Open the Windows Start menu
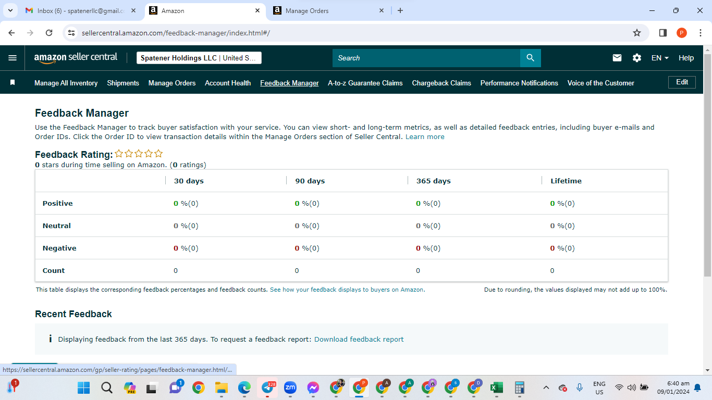This screenshot has width=712, height=400. coord(83,387)
